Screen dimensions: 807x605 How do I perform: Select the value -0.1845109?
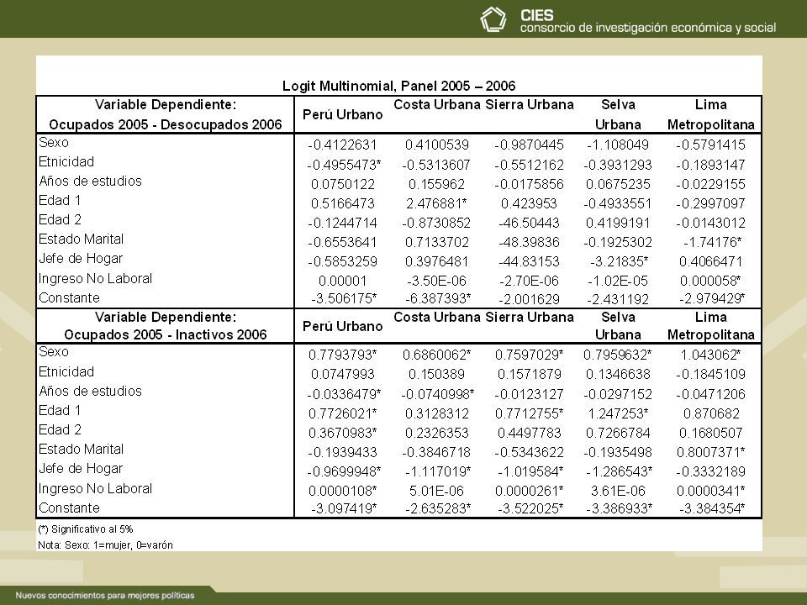711,375
